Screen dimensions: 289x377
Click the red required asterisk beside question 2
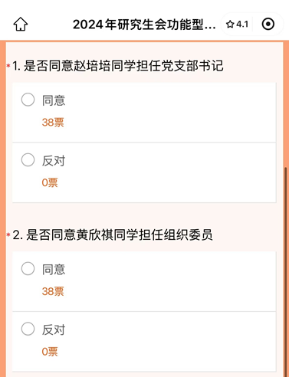[x=8, y=235]
